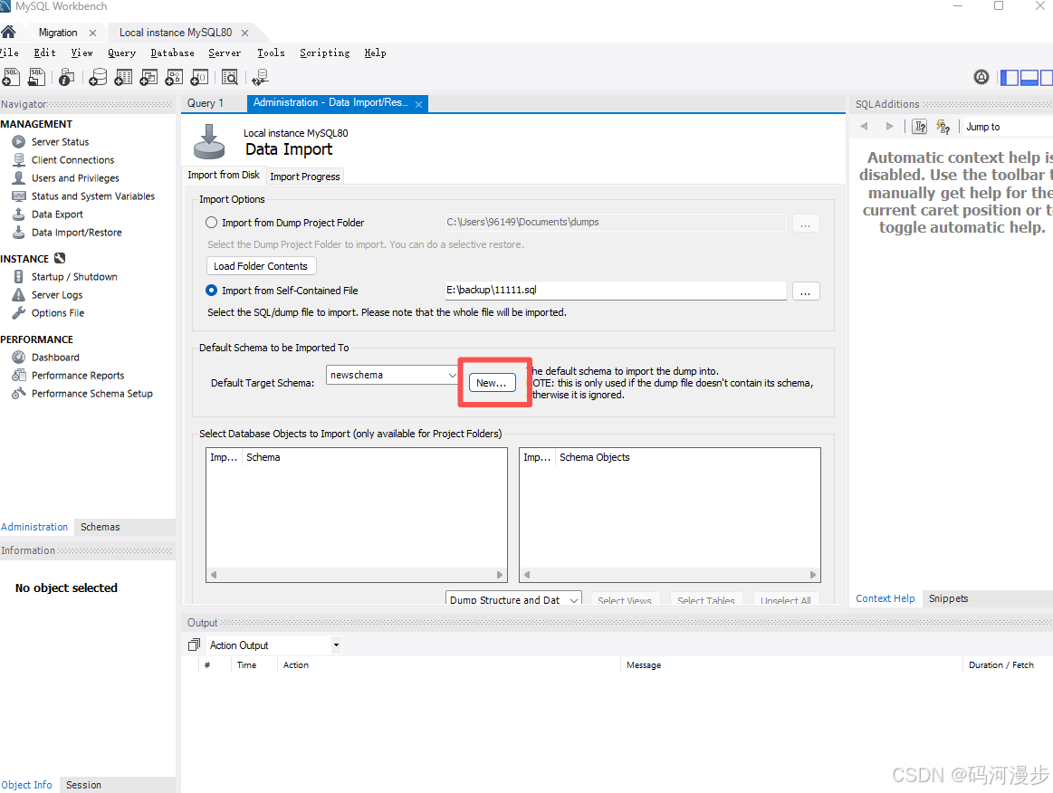Open SQL script file icon
The height and width of the screenshot is (793, 1053).
tap(37, 77)
